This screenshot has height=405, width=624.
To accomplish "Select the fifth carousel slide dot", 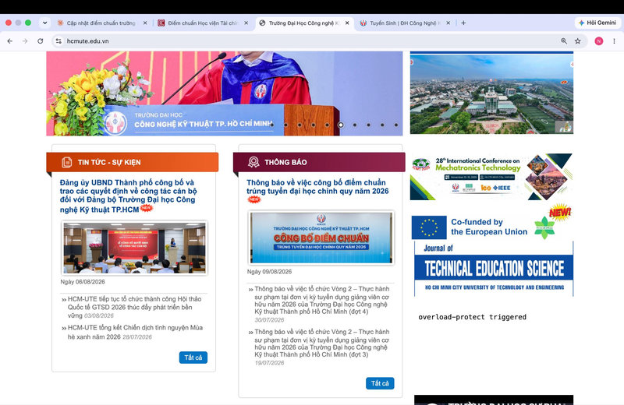I will click(x=327, y=125).
